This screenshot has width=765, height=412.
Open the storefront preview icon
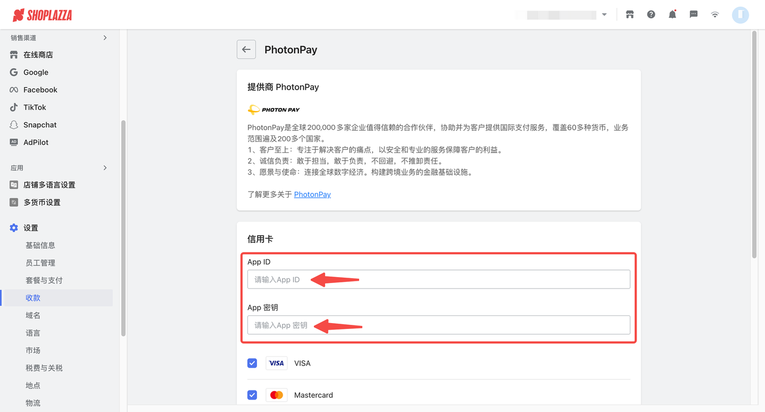(x=629, y=14)
